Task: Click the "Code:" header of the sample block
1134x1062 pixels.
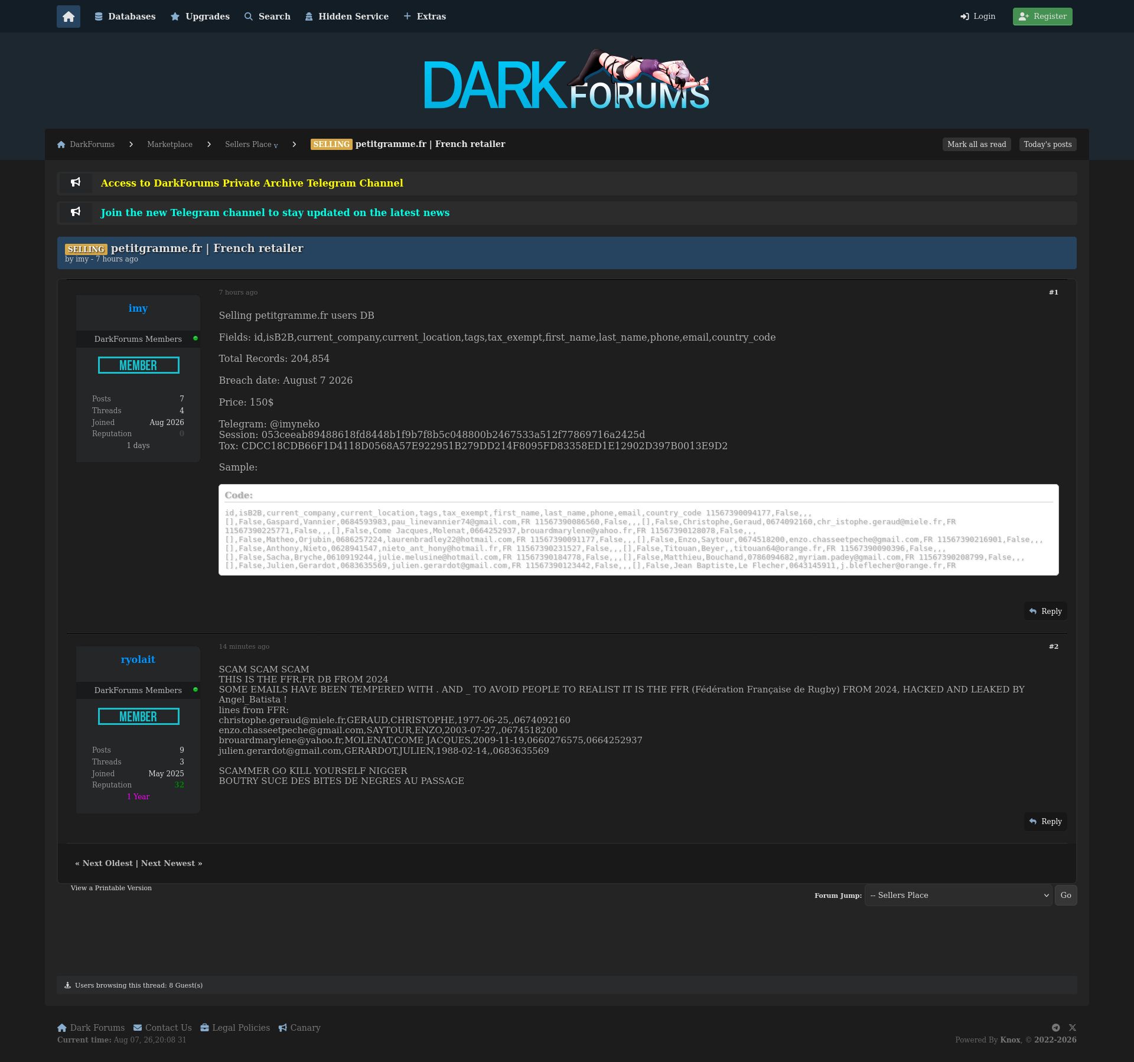Action: [239, 495]
